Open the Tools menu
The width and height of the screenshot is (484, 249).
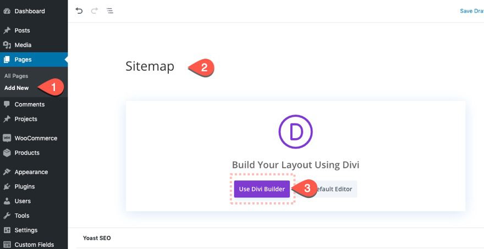click(22, 216)
